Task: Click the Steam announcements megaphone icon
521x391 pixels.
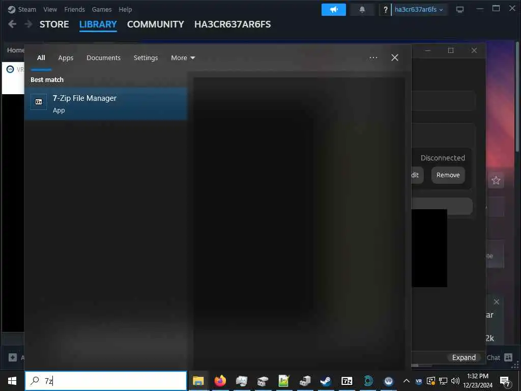Action: click(x=334, y=10)
